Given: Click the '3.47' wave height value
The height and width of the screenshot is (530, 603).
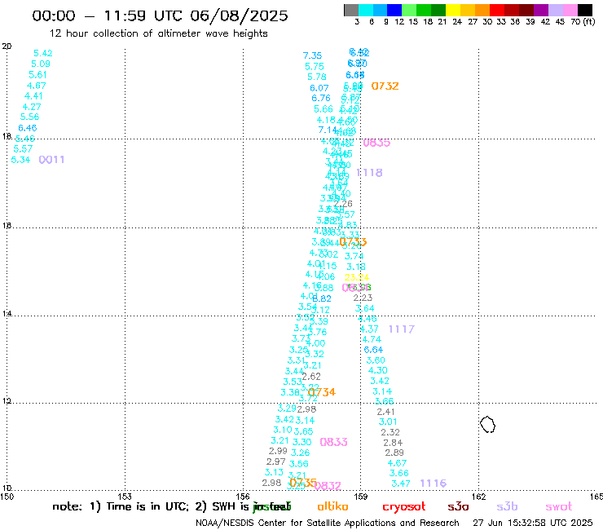Looking at the screenshot, I should coord(401,484).
